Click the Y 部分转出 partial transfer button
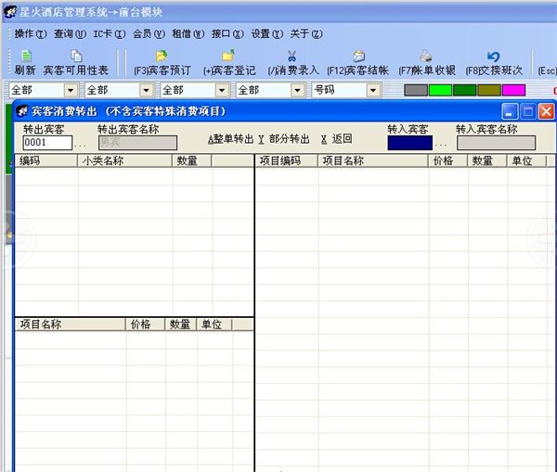 [284, 139]
